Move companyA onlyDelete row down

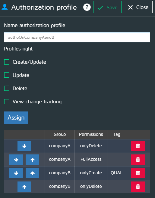(x=24, y=146)
